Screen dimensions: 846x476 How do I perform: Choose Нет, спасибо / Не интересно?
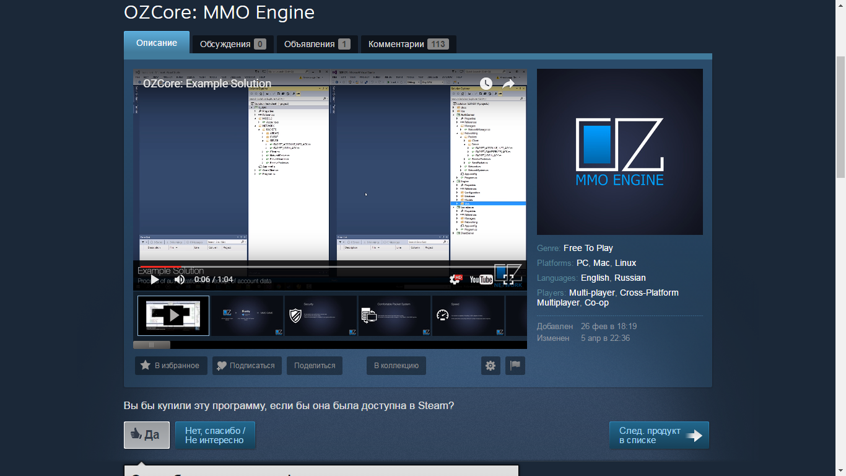click(216, 435)
